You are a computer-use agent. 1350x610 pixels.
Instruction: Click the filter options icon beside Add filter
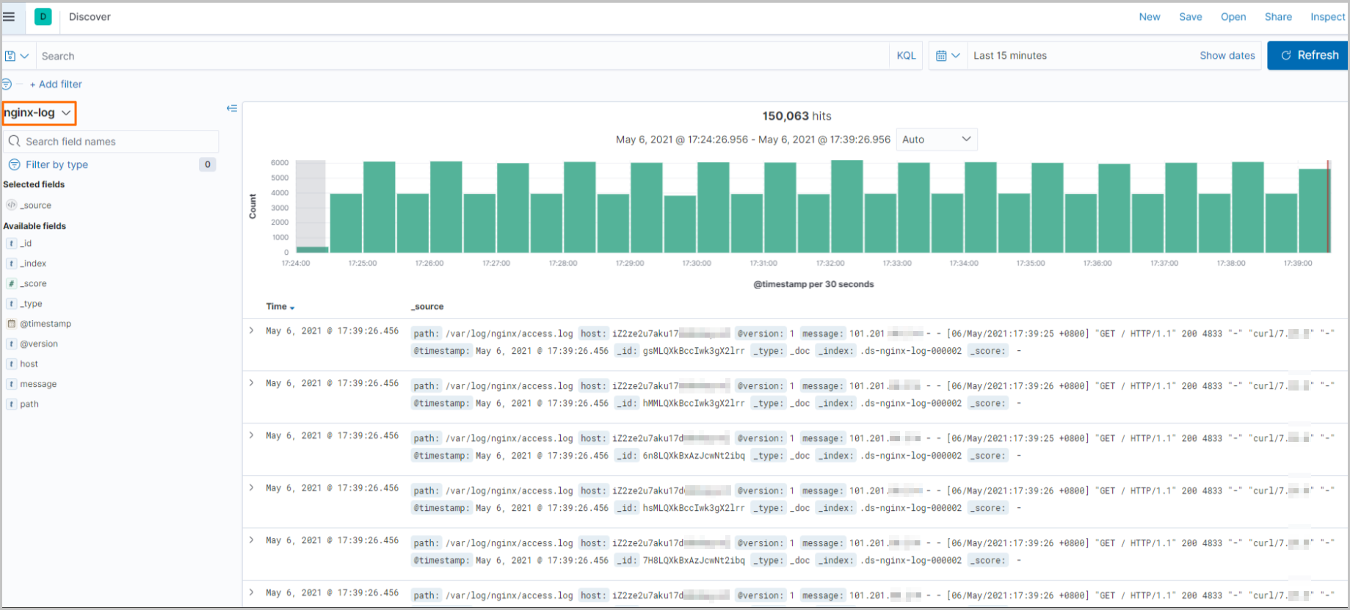point(7,84)
